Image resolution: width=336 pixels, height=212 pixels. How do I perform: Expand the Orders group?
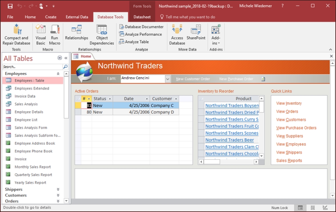[x=58, y=201]
